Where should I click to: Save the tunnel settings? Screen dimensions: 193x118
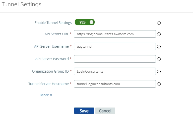tap(84, 111)
